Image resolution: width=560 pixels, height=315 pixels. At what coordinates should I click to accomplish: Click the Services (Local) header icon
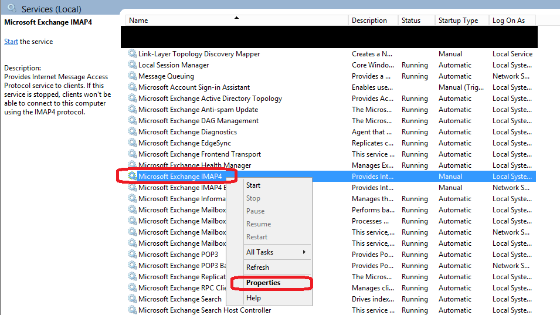click(x=12, y=8)
